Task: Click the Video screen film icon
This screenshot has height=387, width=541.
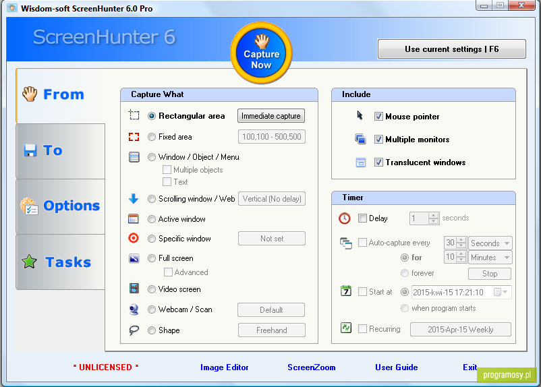Action: [x=134, y=289]
